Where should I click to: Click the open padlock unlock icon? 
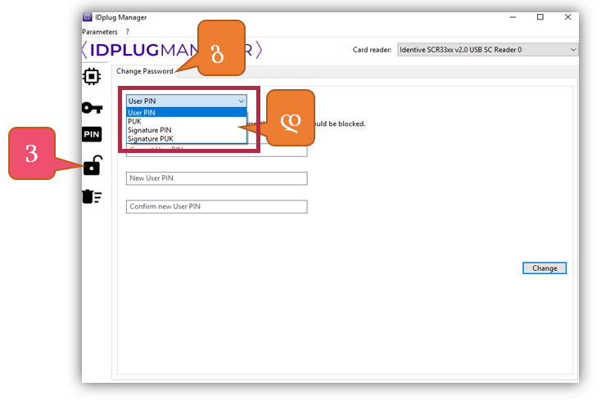click(92, 166)
